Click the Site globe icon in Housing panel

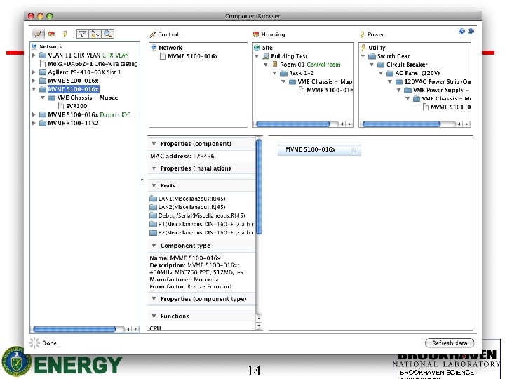click(257, 48)
